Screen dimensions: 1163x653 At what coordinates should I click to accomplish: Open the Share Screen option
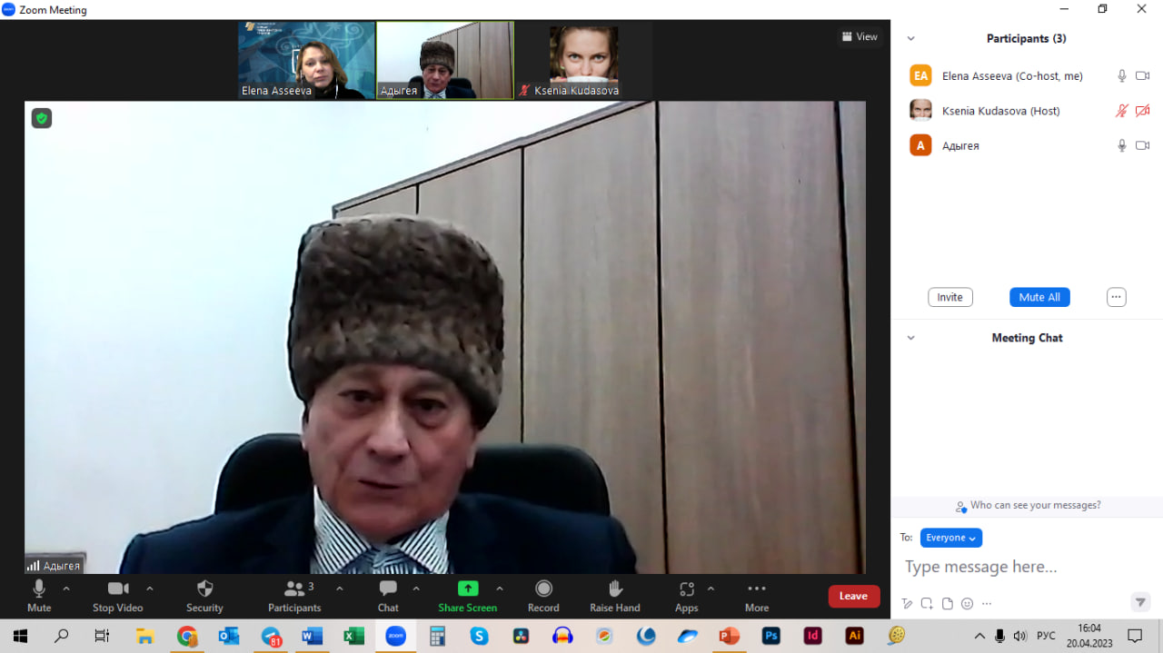coord(467,589)
